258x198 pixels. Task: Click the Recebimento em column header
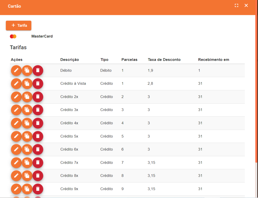click(214, 60)
